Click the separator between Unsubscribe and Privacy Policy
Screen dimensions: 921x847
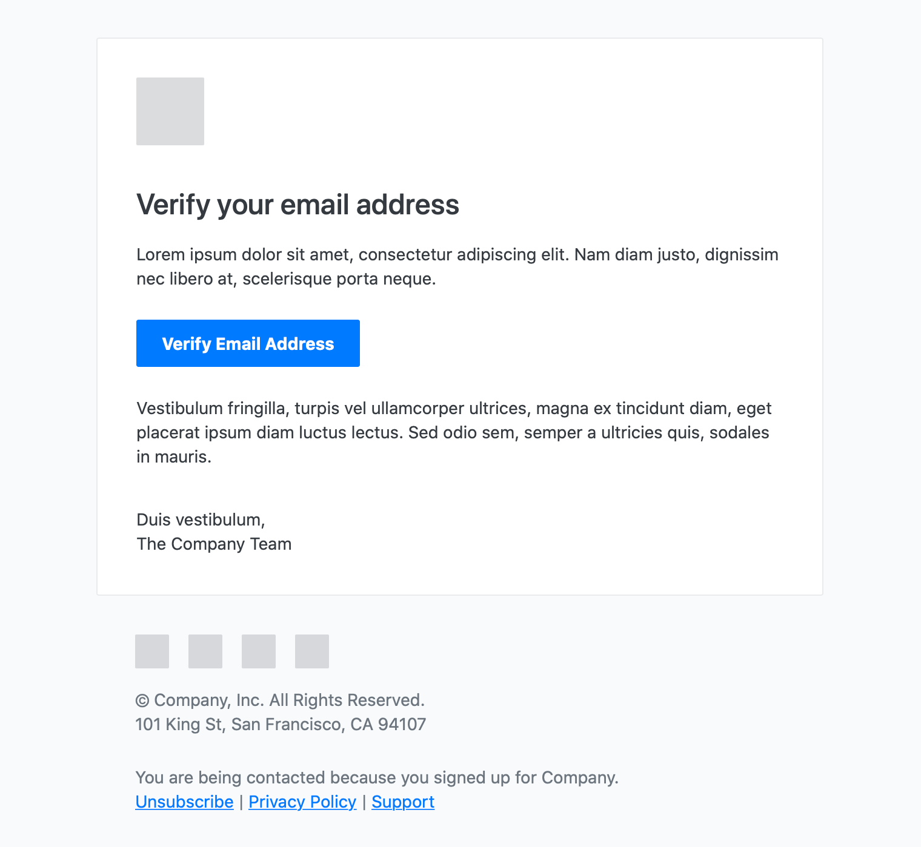click(x=241, y=802)
